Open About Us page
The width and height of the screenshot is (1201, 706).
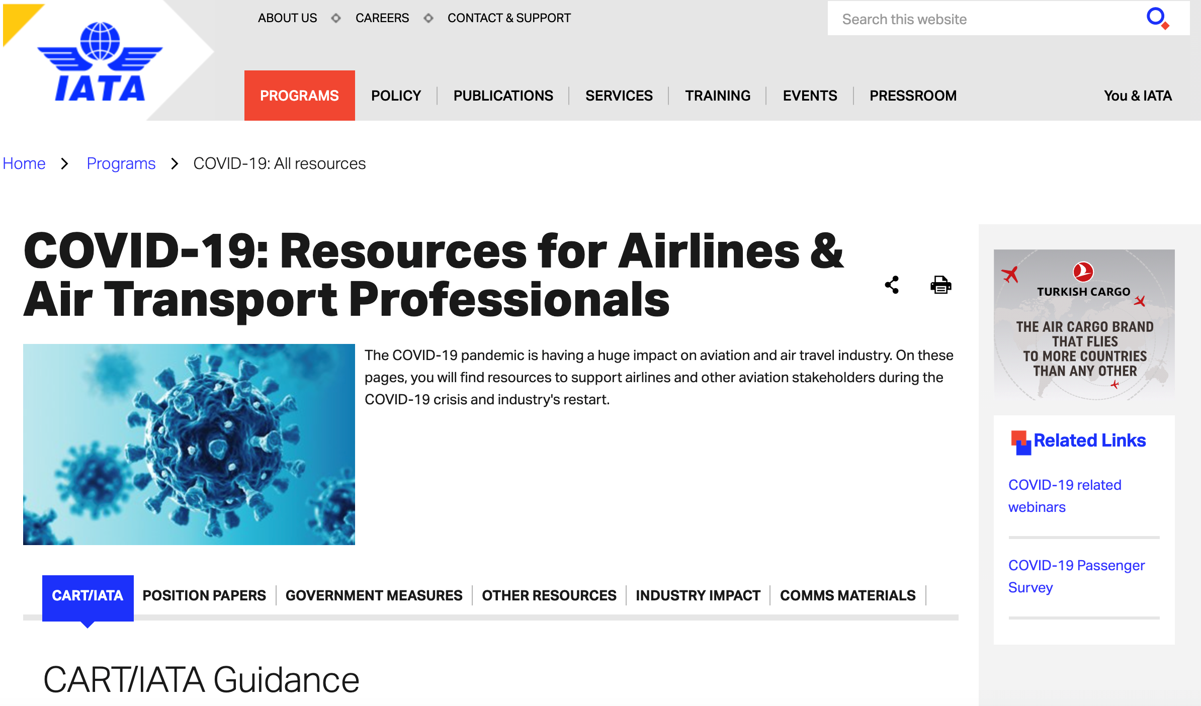[x=288, y=18]
